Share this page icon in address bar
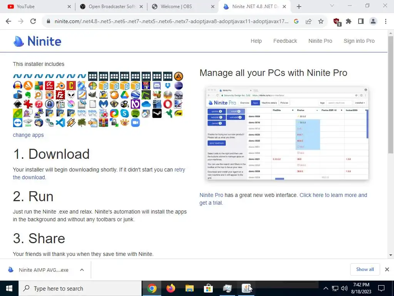Viewport: 394px width, 296px height. click(x=309, y=22)
